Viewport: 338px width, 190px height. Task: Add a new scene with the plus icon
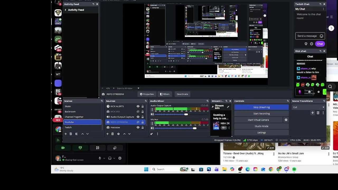point(66,134)
